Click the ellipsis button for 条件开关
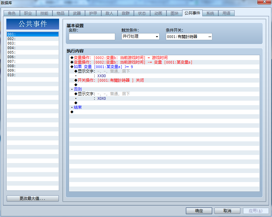Viewport: 272px width, 217px height. (210, 37)
